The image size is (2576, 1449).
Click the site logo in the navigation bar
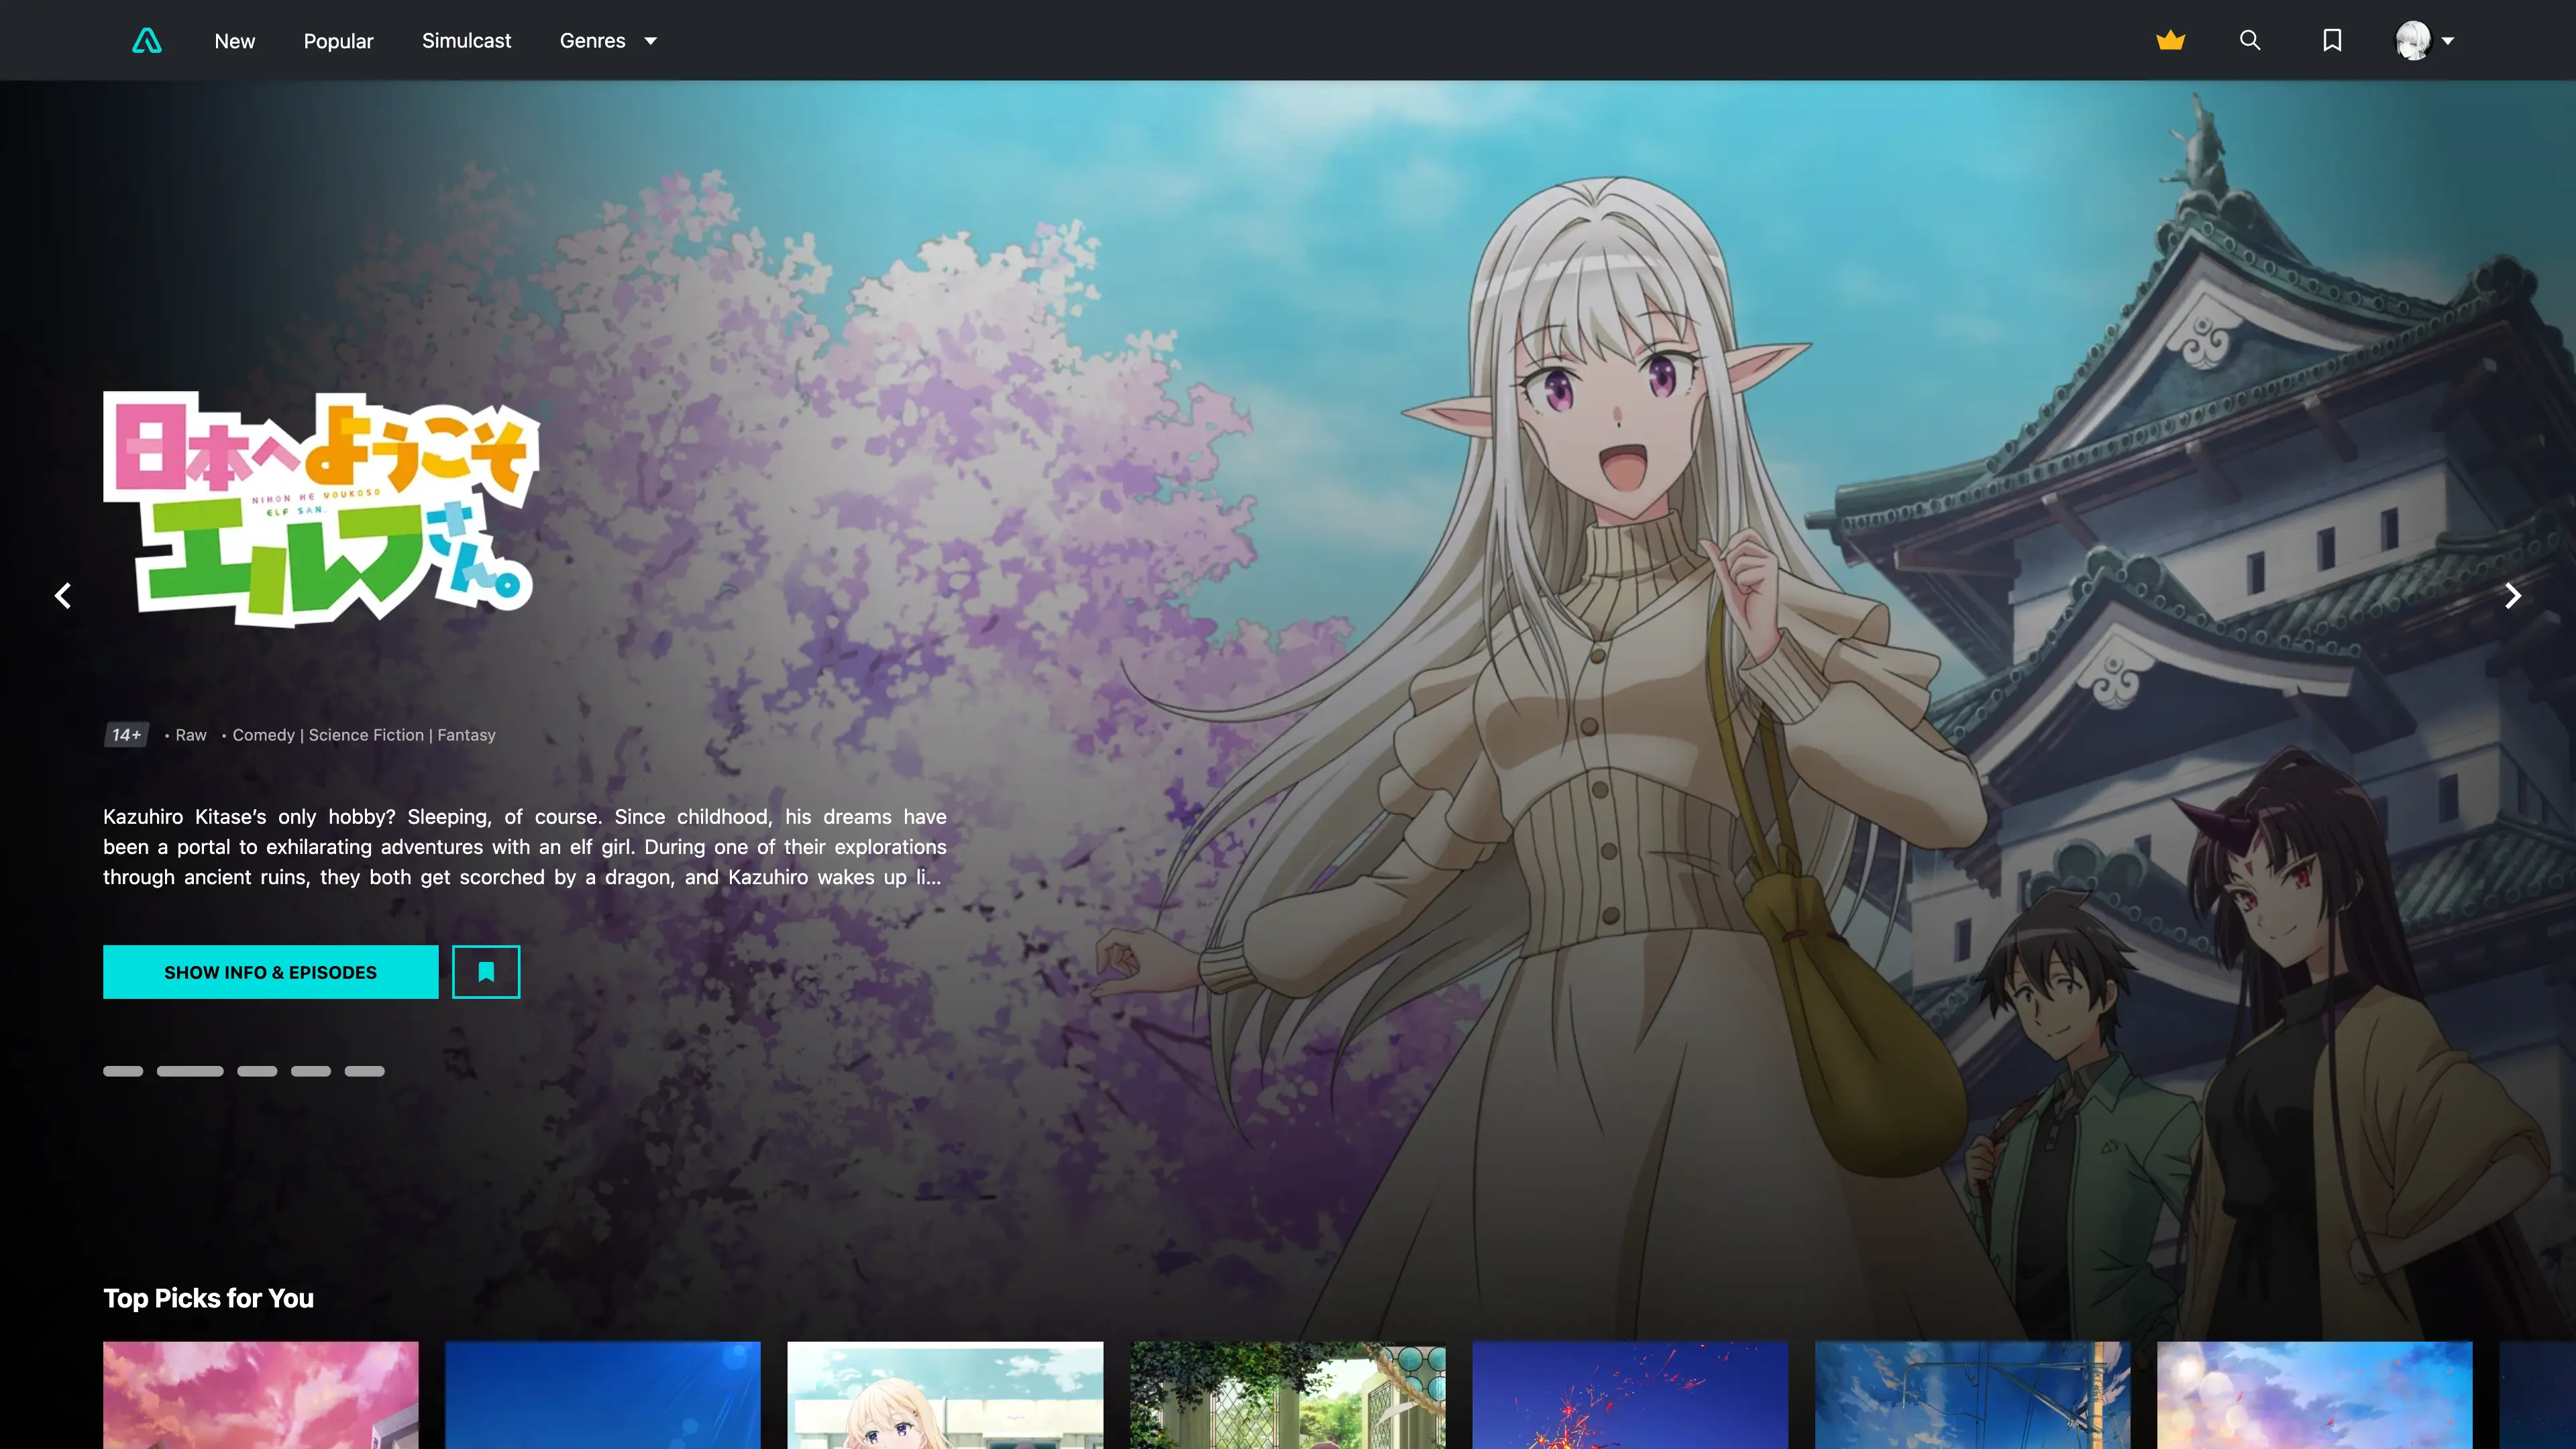point(147,40)
